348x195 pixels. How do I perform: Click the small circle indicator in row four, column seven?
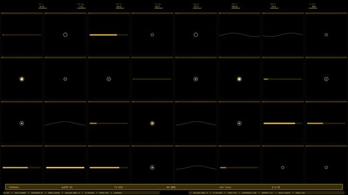(x=283, y=167)
